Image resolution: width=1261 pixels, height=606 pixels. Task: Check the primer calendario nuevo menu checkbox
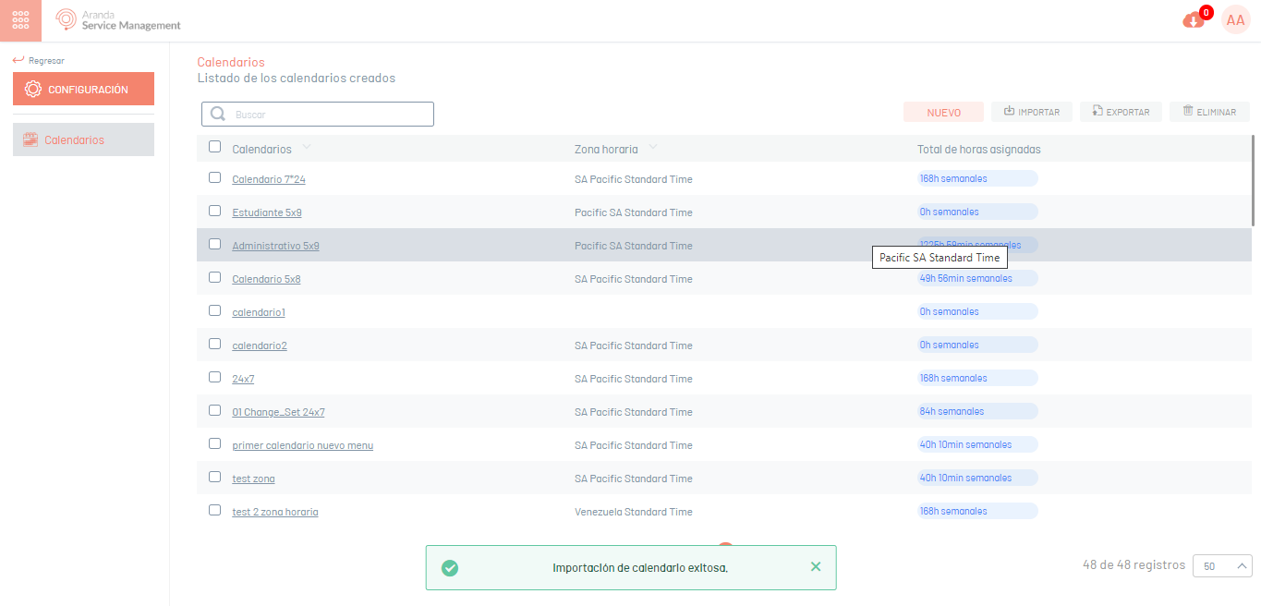click(215, 443)
